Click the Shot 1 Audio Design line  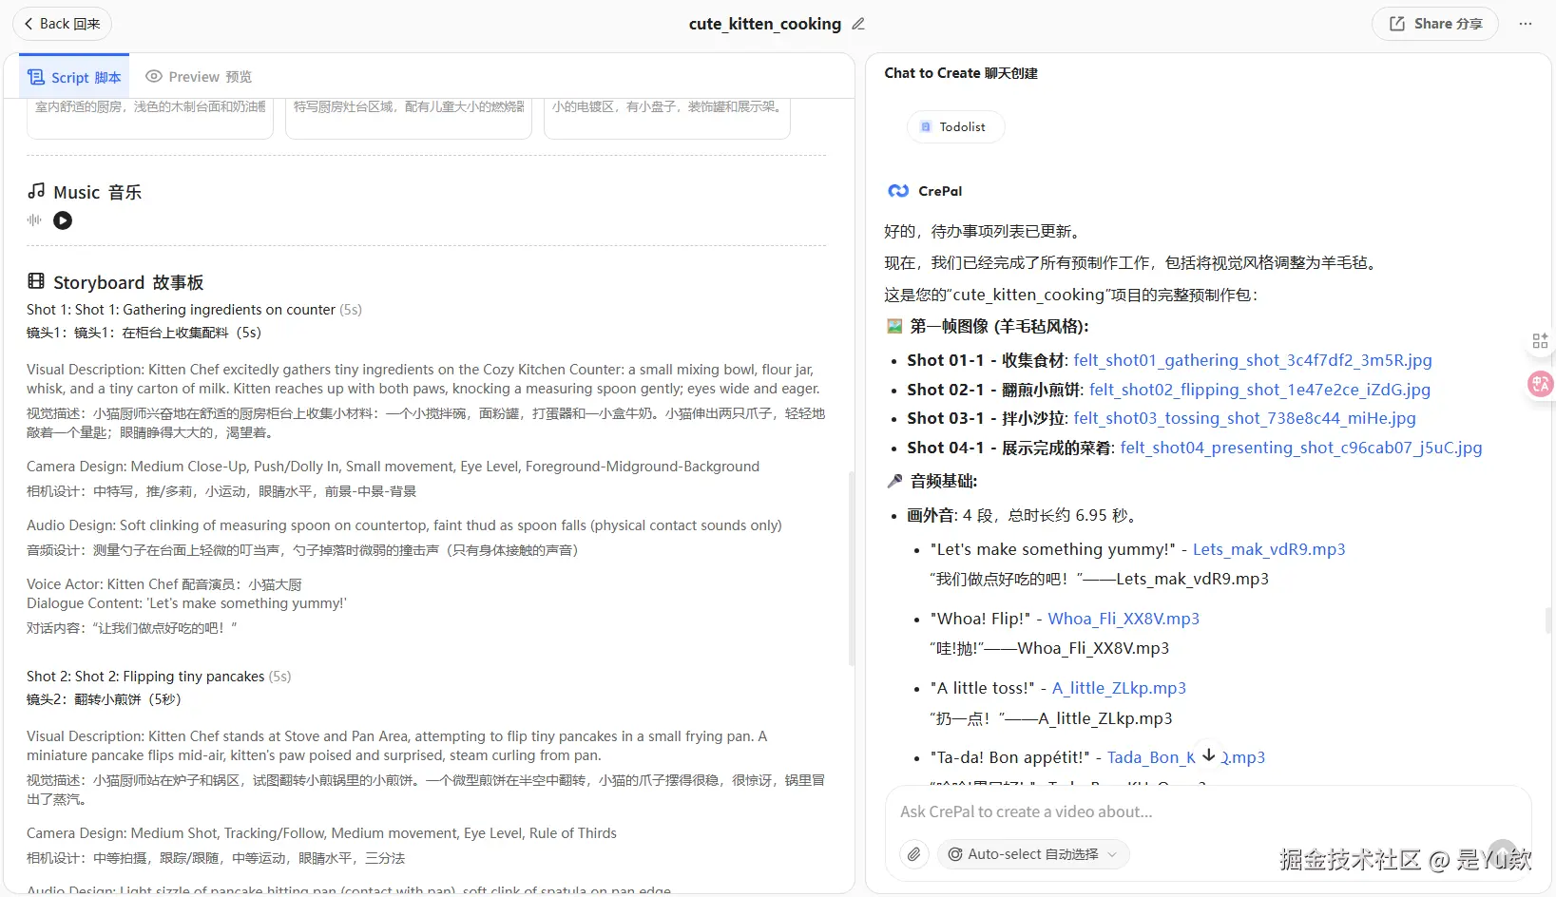pos(404,525)
